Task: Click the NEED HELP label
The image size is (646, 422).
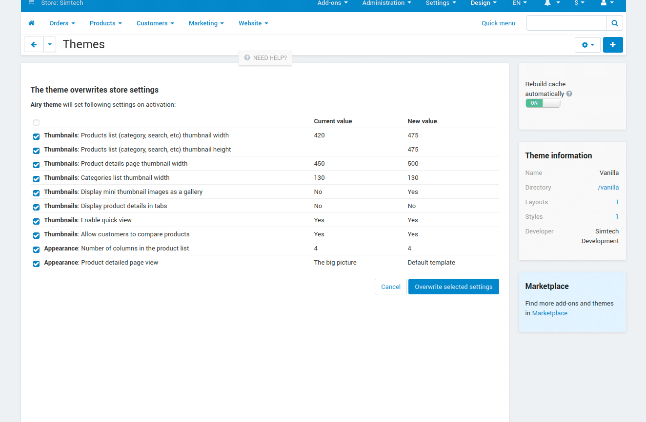Action: pyautogui.click(x=269, y=58)
